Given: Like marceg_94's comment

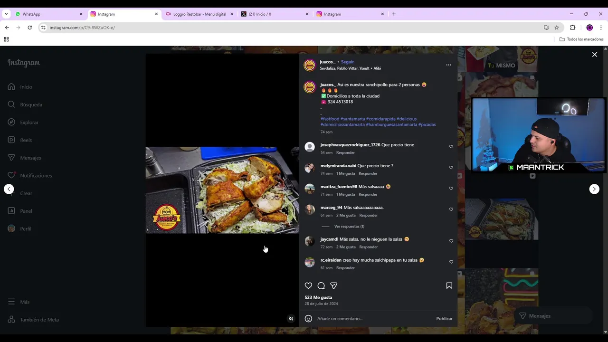Looking at the screenshot, I should (451, 209).
